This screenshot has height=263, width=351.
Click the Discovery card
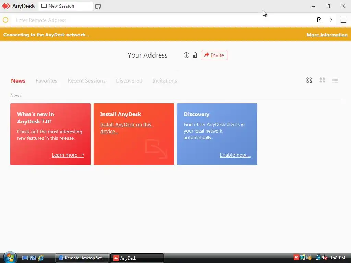pyautogui.click(x=217, y=134)
